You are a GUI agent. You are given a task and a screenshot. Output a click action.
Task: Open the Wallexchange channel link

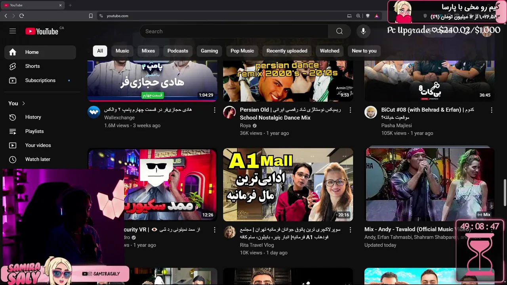click(119, 118)
